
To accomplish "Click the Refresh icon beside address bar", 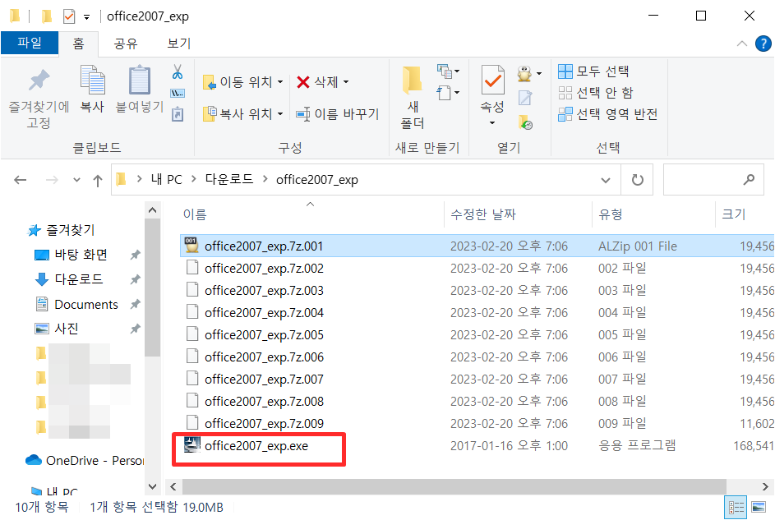I will coord(637,180).
